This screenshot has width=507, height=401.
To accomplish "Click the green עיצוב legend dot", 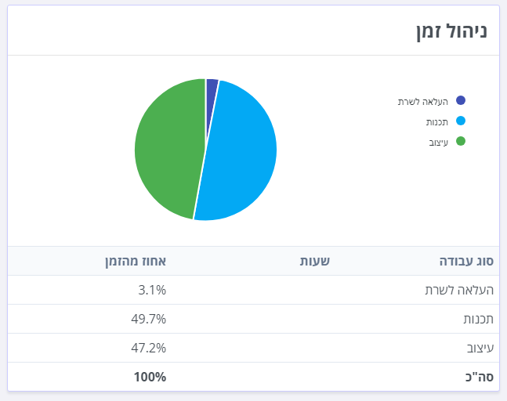I will [461, 141].
